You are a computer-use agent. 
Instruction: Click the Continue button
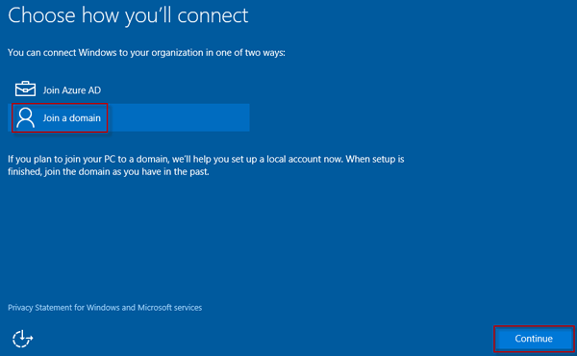click(x=534, y=339)
